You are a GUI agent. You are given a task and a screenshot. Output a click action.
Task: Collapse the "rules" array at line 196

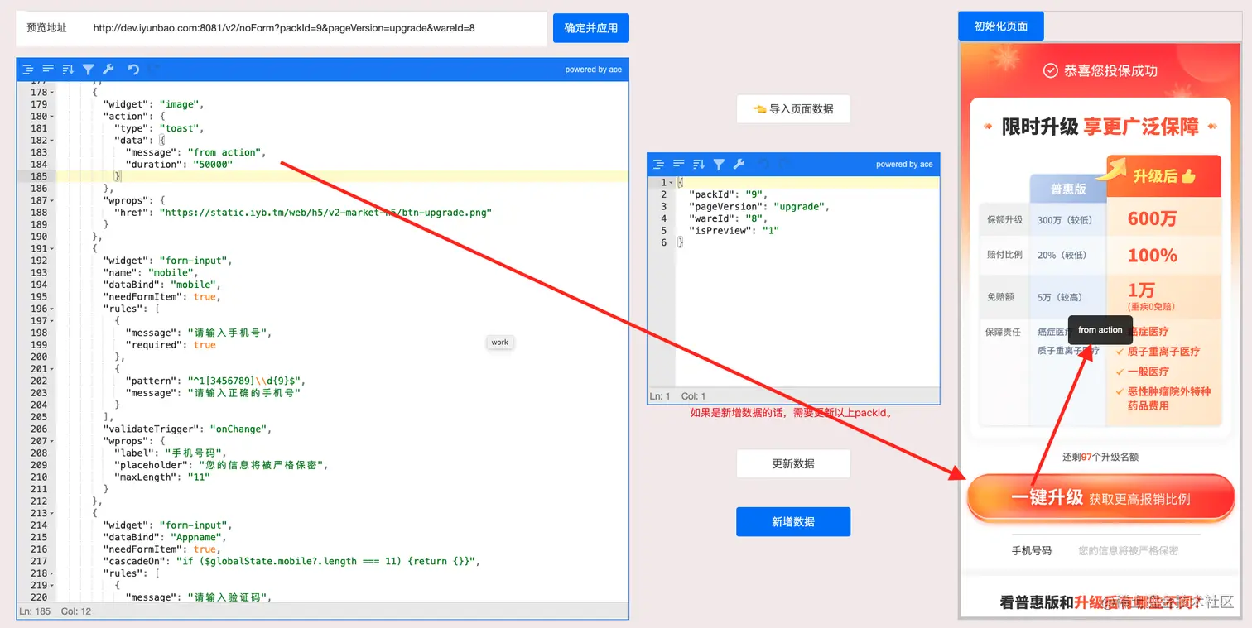tap(52, 309)
